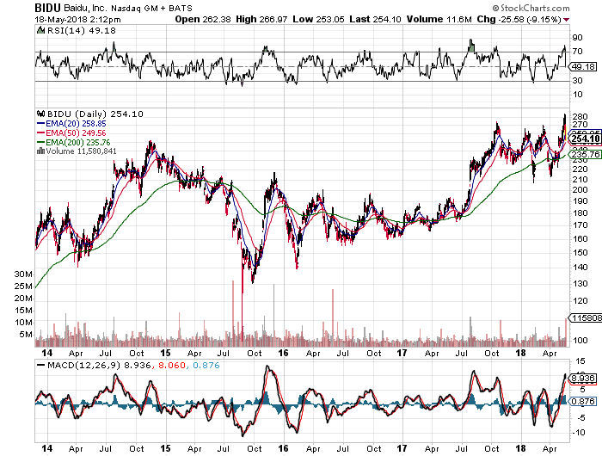Click the volume bars icon in the legend
This screenshot has width=602, height=456.
40,151
